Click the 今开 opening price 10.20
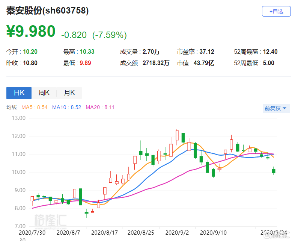 (30, 52)
